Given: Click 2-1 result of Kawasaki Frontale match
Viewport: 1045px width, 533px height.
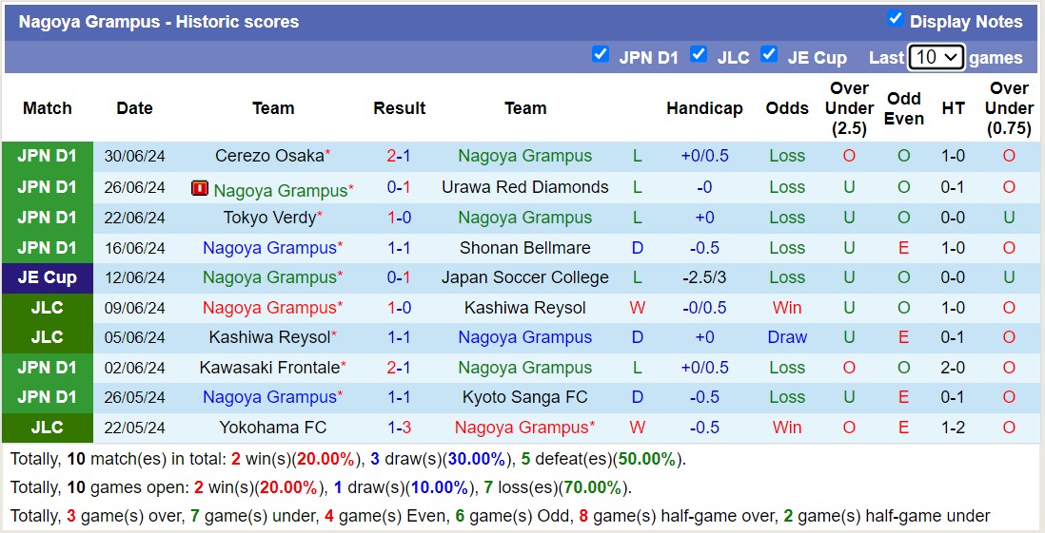Looking at the screenshot, I should [x=399, y=368].
